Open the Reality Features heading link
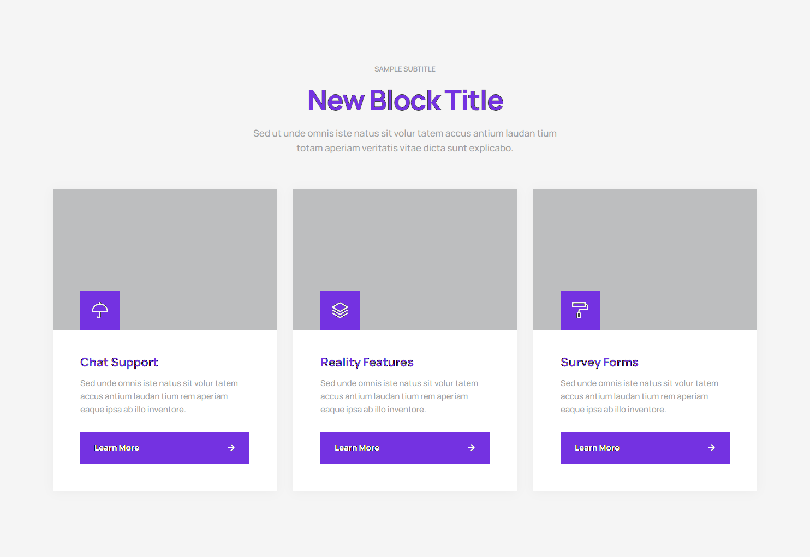Image resolution: width=810 pixels, height=557 pixels. 367,363
